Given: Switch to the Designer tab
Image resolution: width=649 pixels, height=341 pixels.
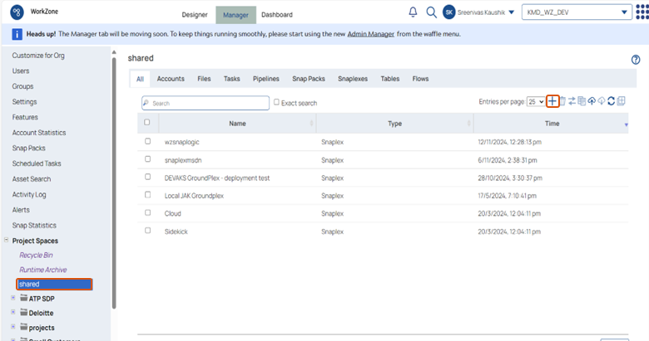Looking at the screenshot, I should tap(195, 15).
